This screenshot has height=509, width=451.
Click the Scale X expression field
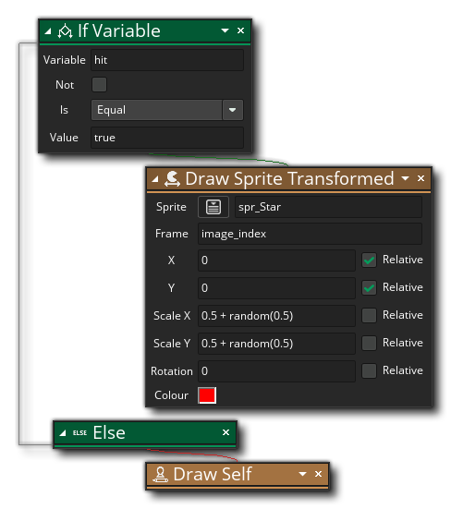(x=276, y=316)
